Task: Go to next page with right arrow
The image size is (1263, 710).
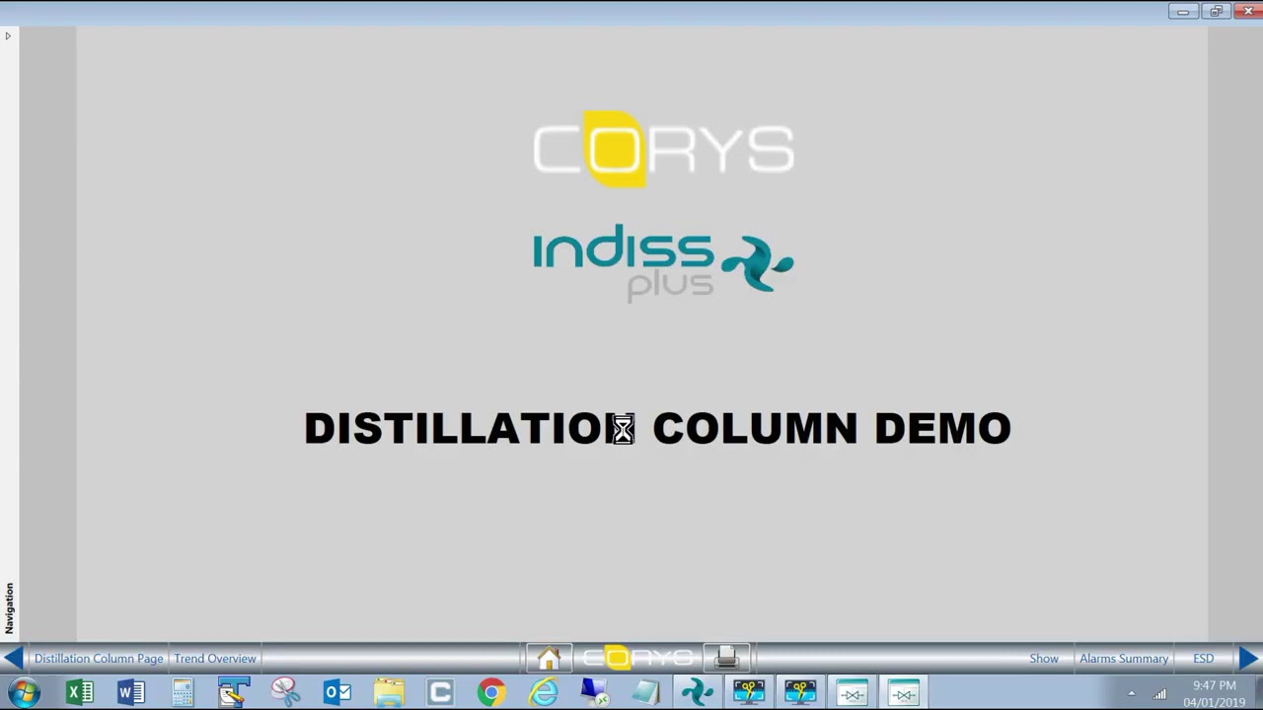Action: [x=1248, y=658]
